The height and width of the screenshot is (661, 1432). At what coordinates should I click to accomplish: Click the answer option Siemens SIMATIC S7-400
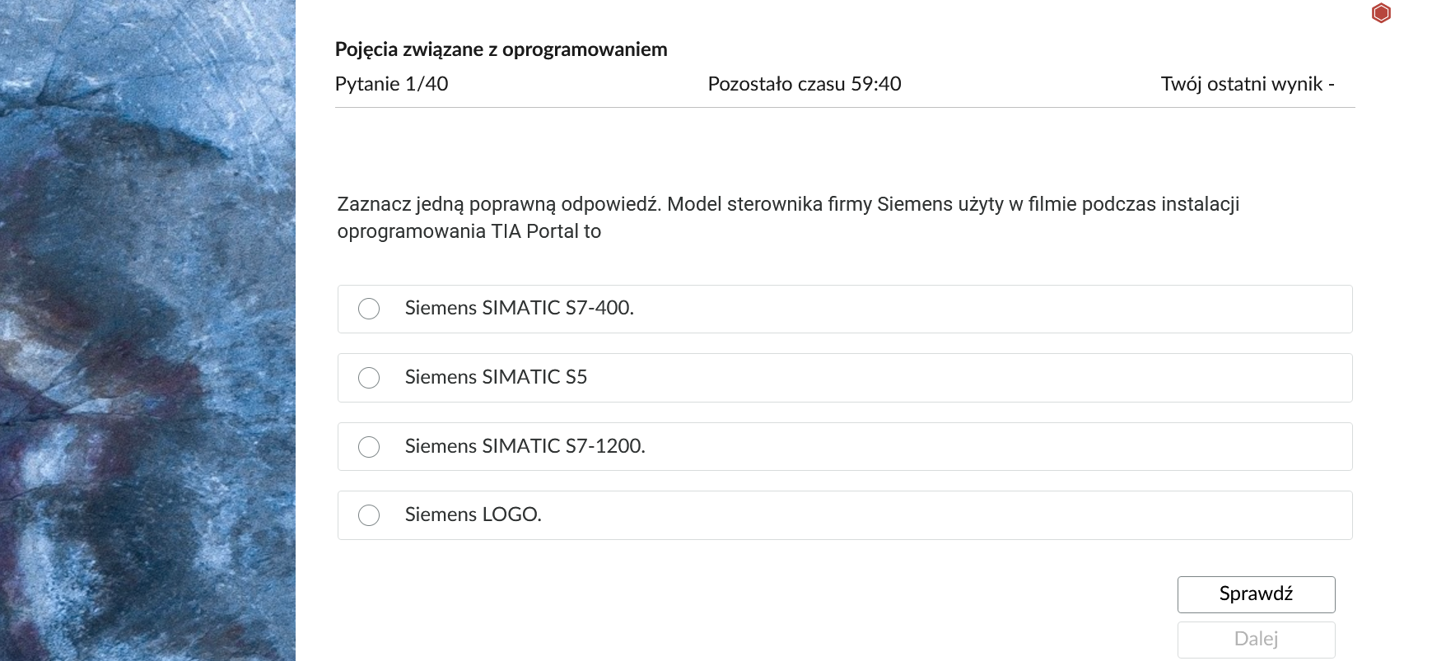(x=519, y=309)
